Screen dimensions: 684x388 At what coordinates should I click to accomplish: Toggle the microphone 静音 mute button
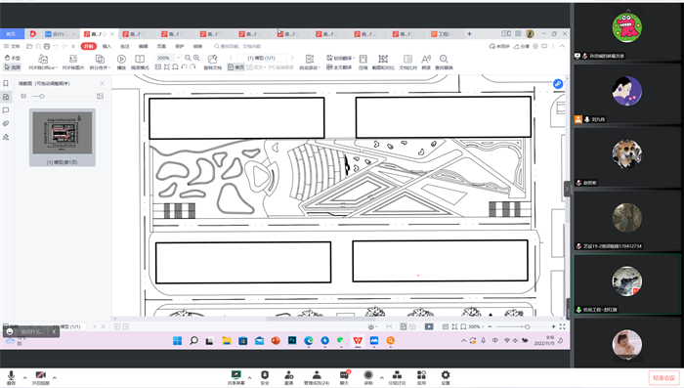click(11, 377)
